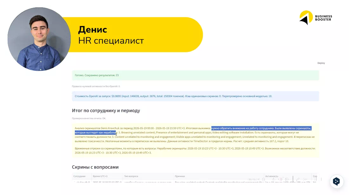Viewport: 349px width, 195px height.
Task: Click heading 'Скрины с вопросами'
Action: click(95, 167)
